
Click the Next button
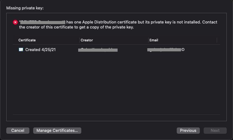[215, 131]
